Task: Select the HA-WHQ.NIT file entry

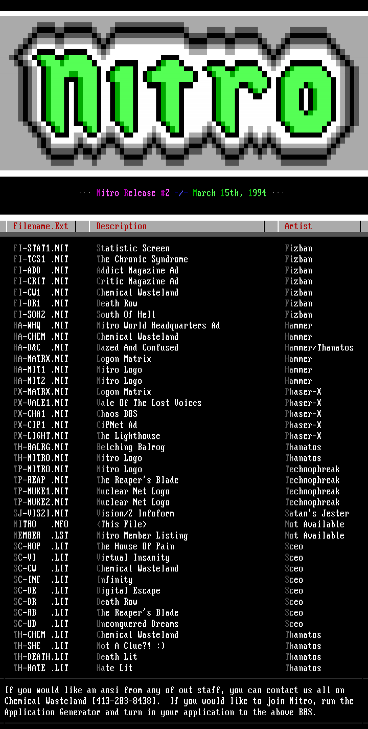Action: click(41, 325)
